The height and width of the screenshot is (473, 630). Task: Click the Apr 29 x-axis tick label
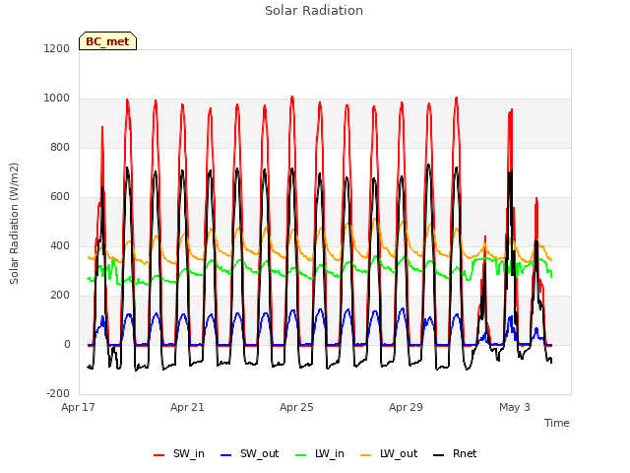(x=406, y=407)
